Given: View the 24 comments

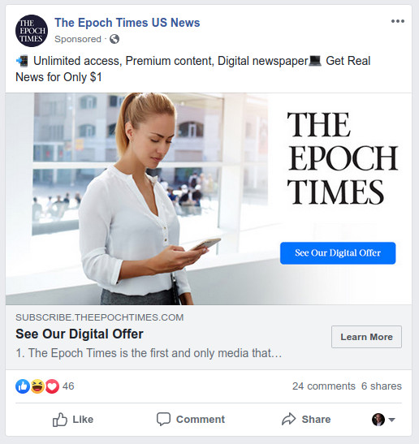Looking at the screenshot, I should tap(324, 386).
